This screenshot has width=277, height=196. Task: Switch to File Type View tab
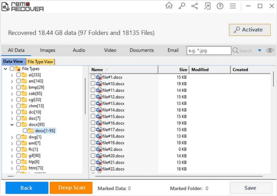[40, 62]
